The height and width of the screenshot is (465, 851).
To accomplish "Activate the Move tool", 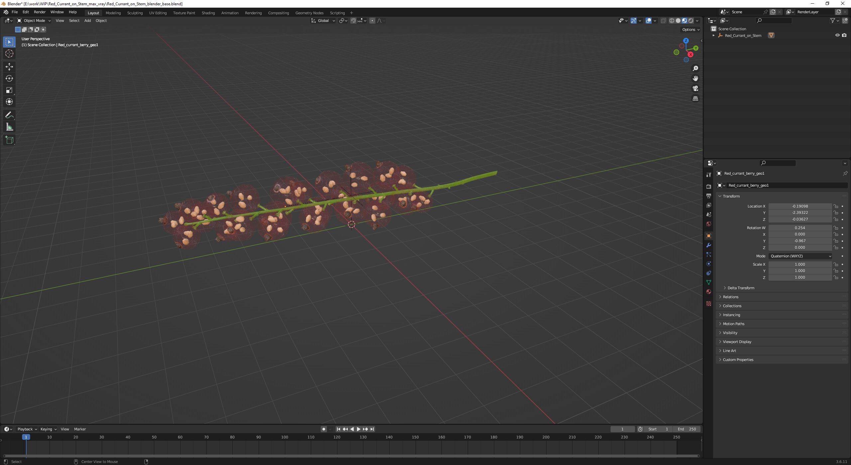I will pos(9,67).
